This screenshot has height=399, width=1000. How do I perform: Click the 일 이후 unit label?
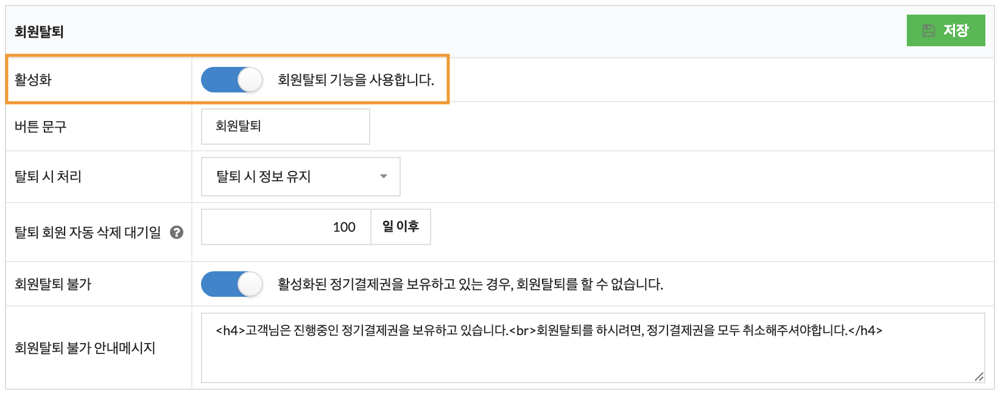click(x=400, y=227)
